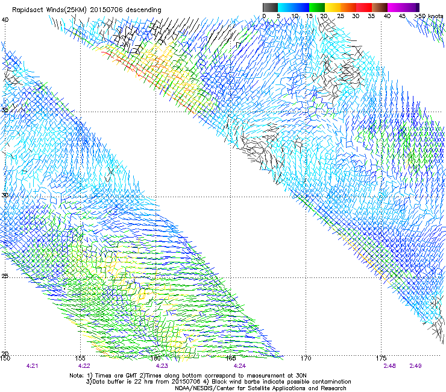The width and height of the screenshot is (446, 392).
Task: Click the 'Times are GMT' note text
Action: click(116, 376)
